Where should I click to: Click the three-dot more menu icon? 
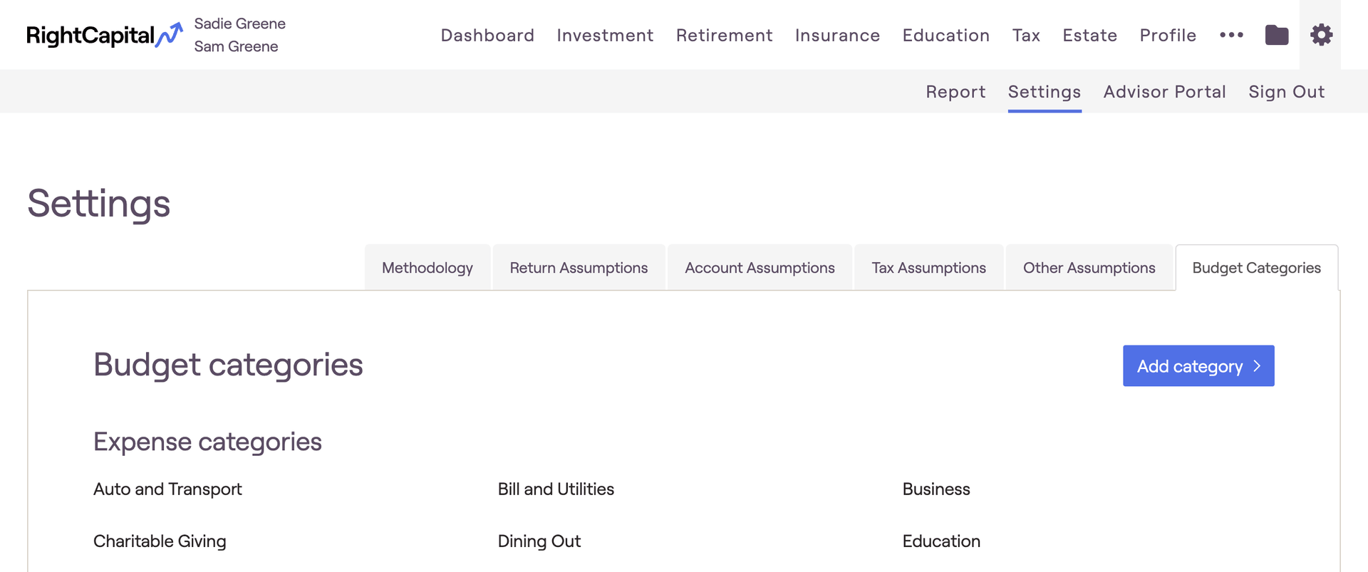pyautogui.click(x=1231, y=35)
